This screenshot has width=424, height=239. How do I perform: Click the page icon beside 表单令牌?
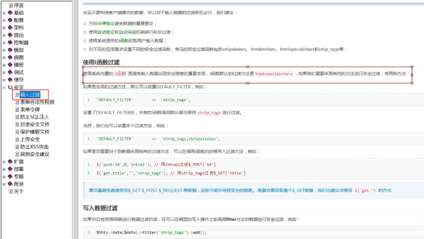[x=17, y=109]
